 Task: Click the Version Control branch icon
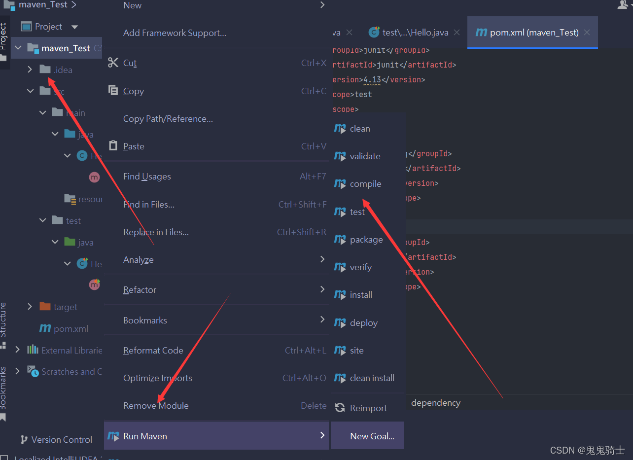coord(24,439)
